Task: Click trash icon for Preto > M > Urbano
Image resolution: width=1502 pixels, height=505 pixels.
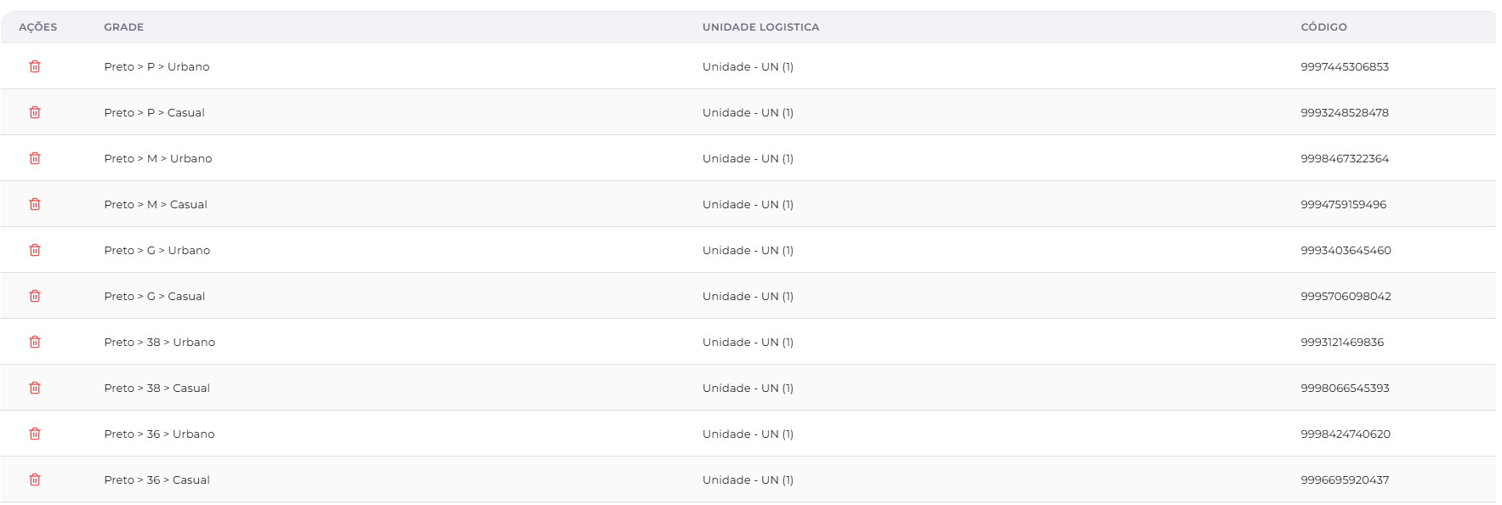Action: click(x=35, y=158)
